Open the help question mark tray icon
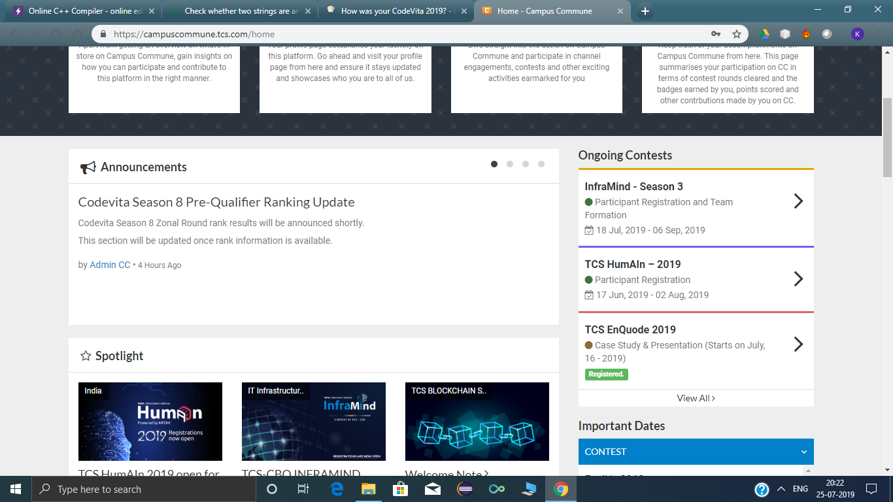The image size is (893, 502). [x=762, y=489]
